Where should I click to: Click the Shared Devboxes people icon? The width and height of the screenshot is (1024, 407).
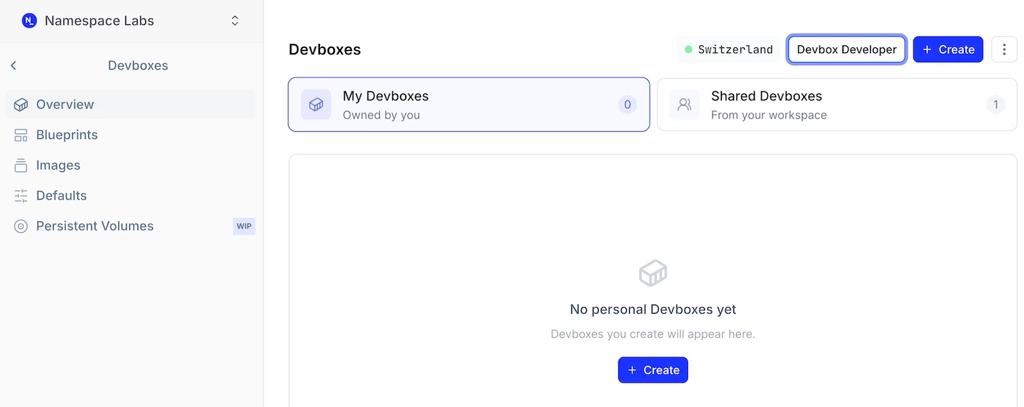[x=685, y=104]
